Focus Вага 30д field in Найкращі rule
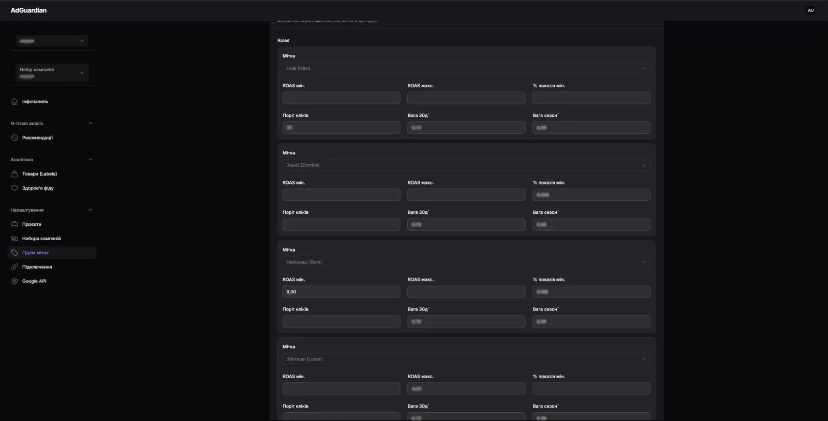Viewport: 828px width, 421px height. [x=466, y=321]
